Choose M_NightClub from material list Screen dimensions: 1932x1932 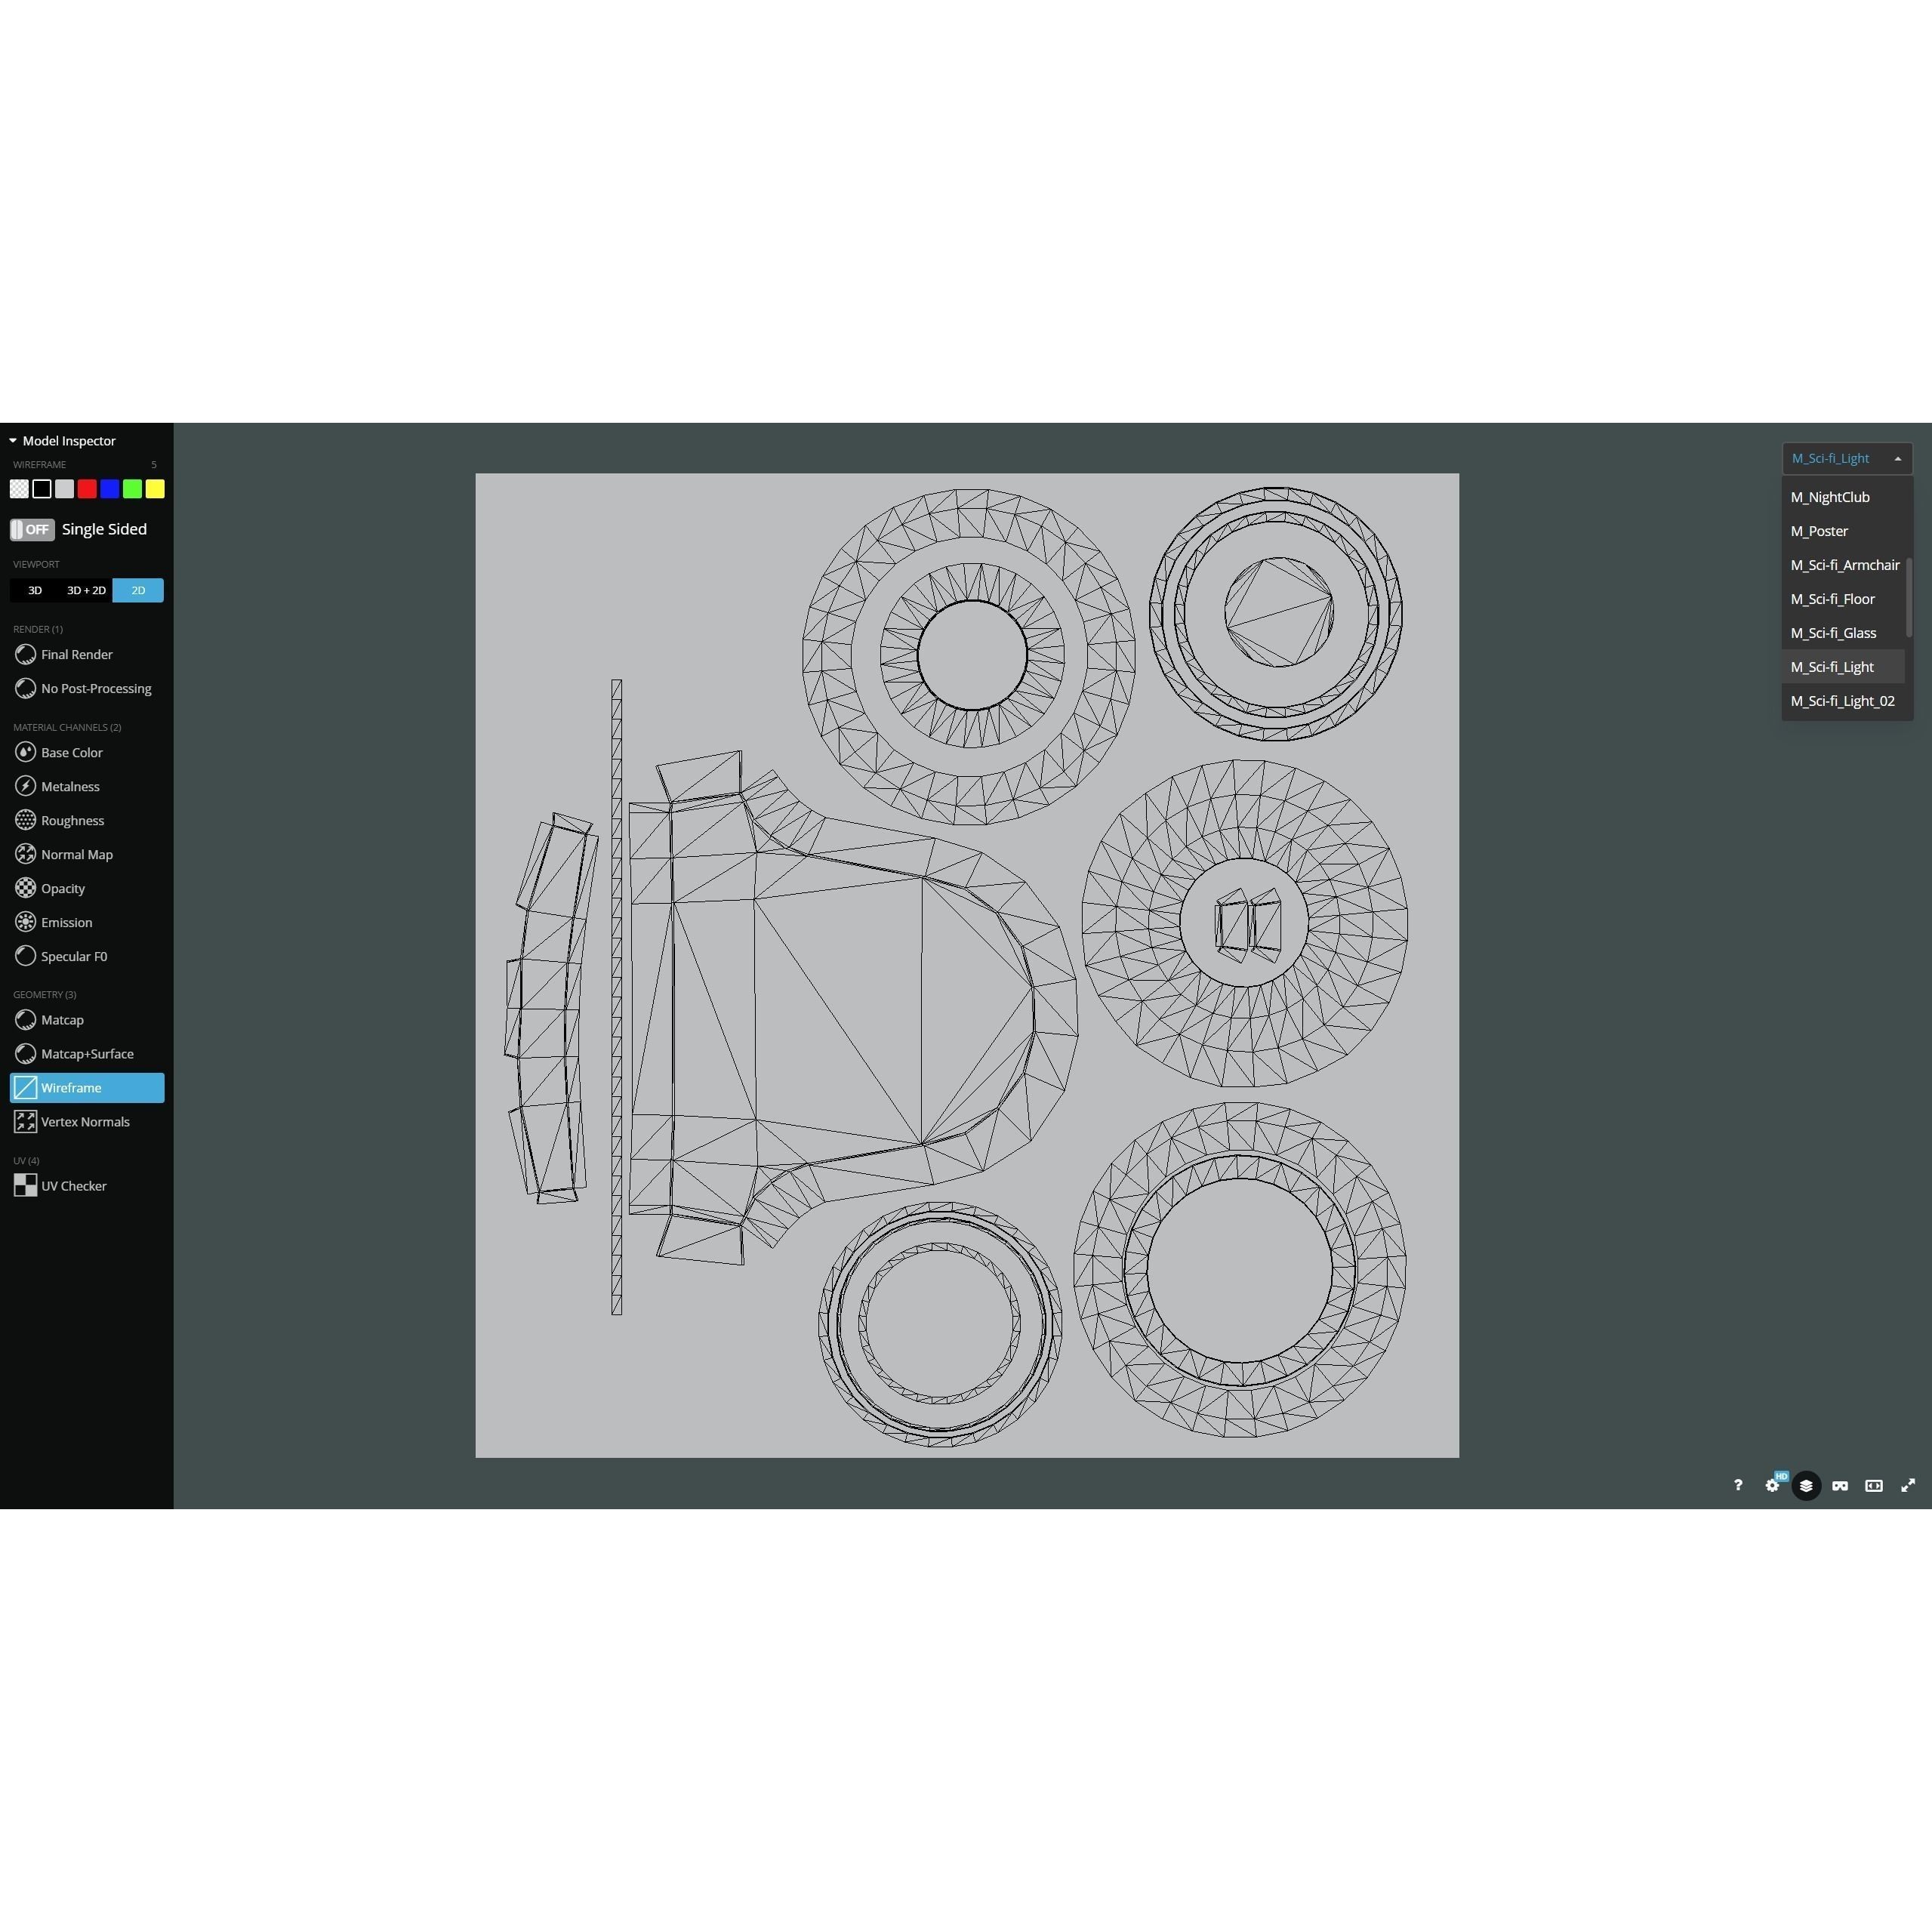[x=1842, y=497]
